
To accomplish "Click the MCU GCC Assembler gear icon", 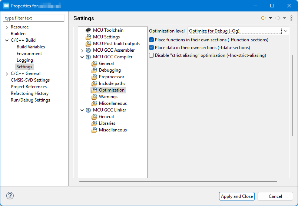I will point(88,50).
